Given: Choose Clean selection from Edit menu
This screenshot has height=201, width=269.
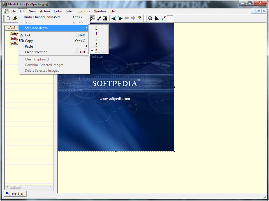Looking at the screenshot, I should coord(54,52).
